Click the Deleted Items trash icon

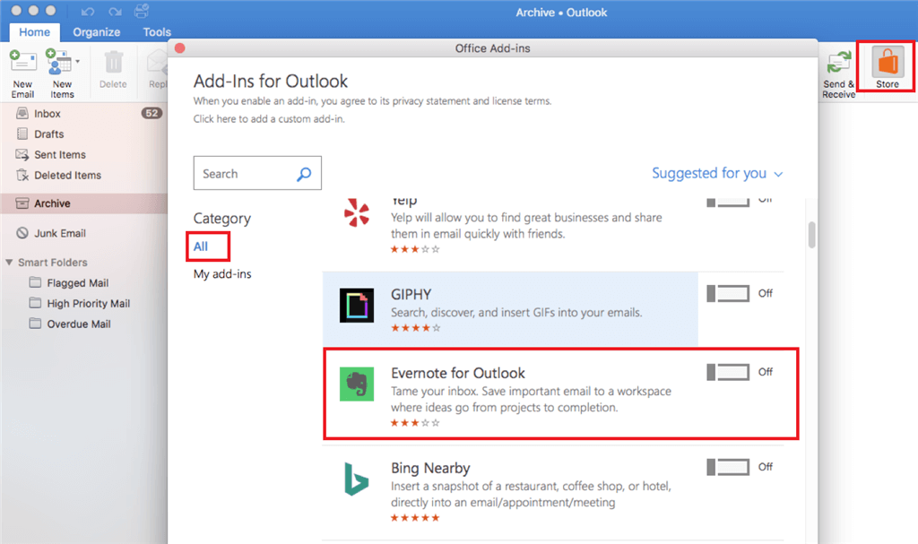pos(22,175)
